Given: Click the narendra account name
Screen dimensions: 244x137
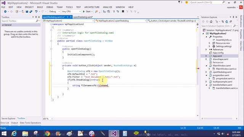Looking at the screenshot, I should tap(231, 7).
